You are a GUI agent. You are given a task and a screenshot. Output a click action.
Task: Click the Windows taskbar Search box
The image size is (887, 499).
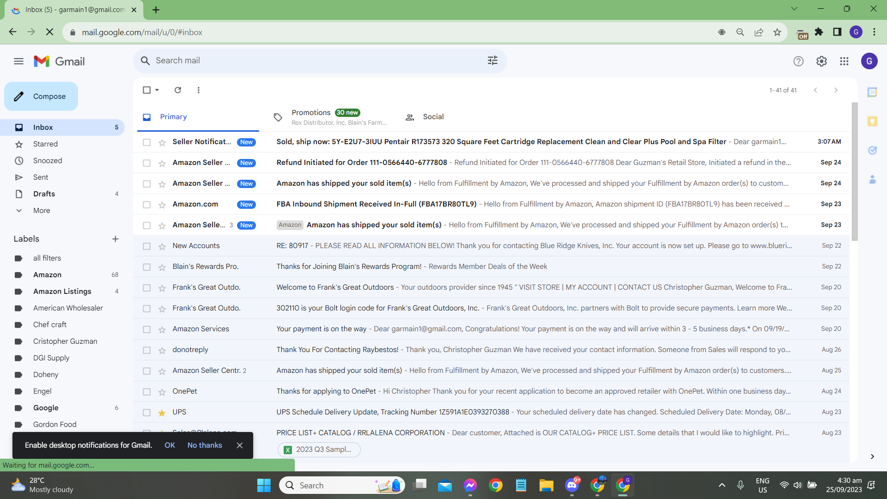[x=342, y=486]
